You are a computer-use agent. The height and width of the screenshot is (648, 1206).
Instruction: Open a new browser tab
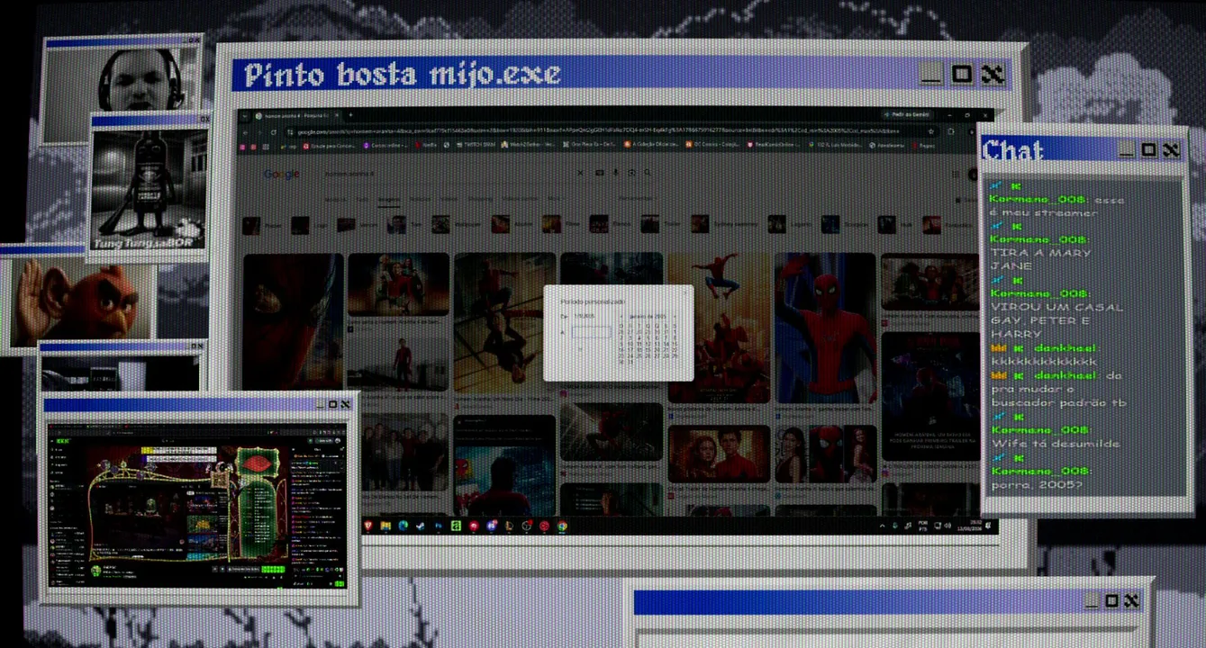point(350,115)
